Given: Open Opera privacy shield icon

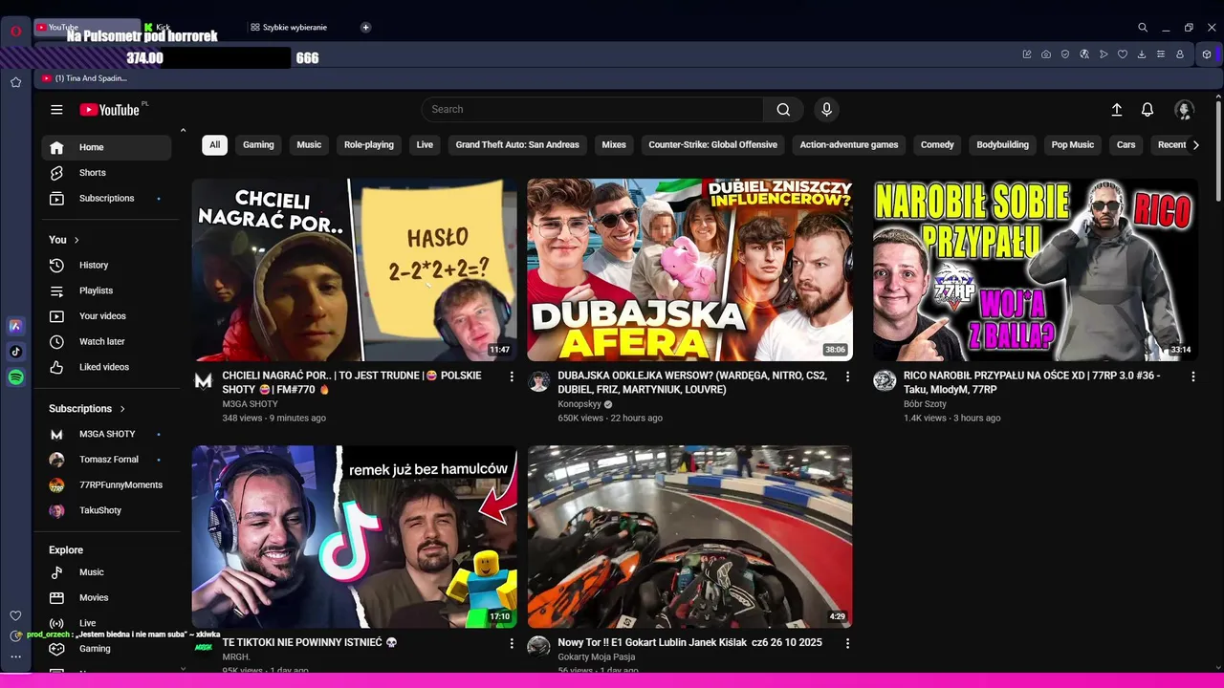Looking at the screenshot, I should [1065, 54].
